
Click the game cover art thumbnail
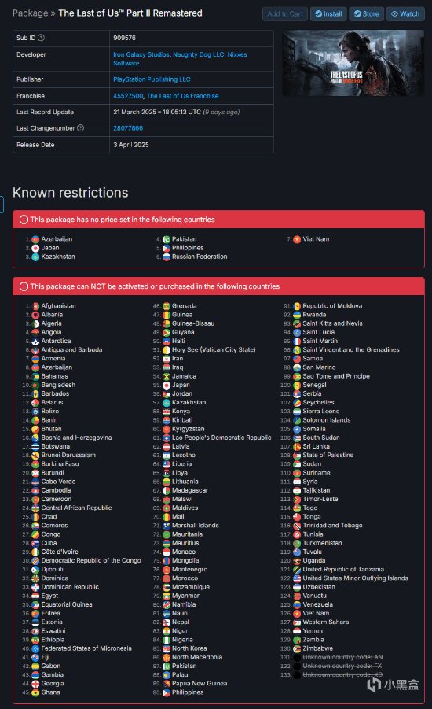[x=353, y=63]
